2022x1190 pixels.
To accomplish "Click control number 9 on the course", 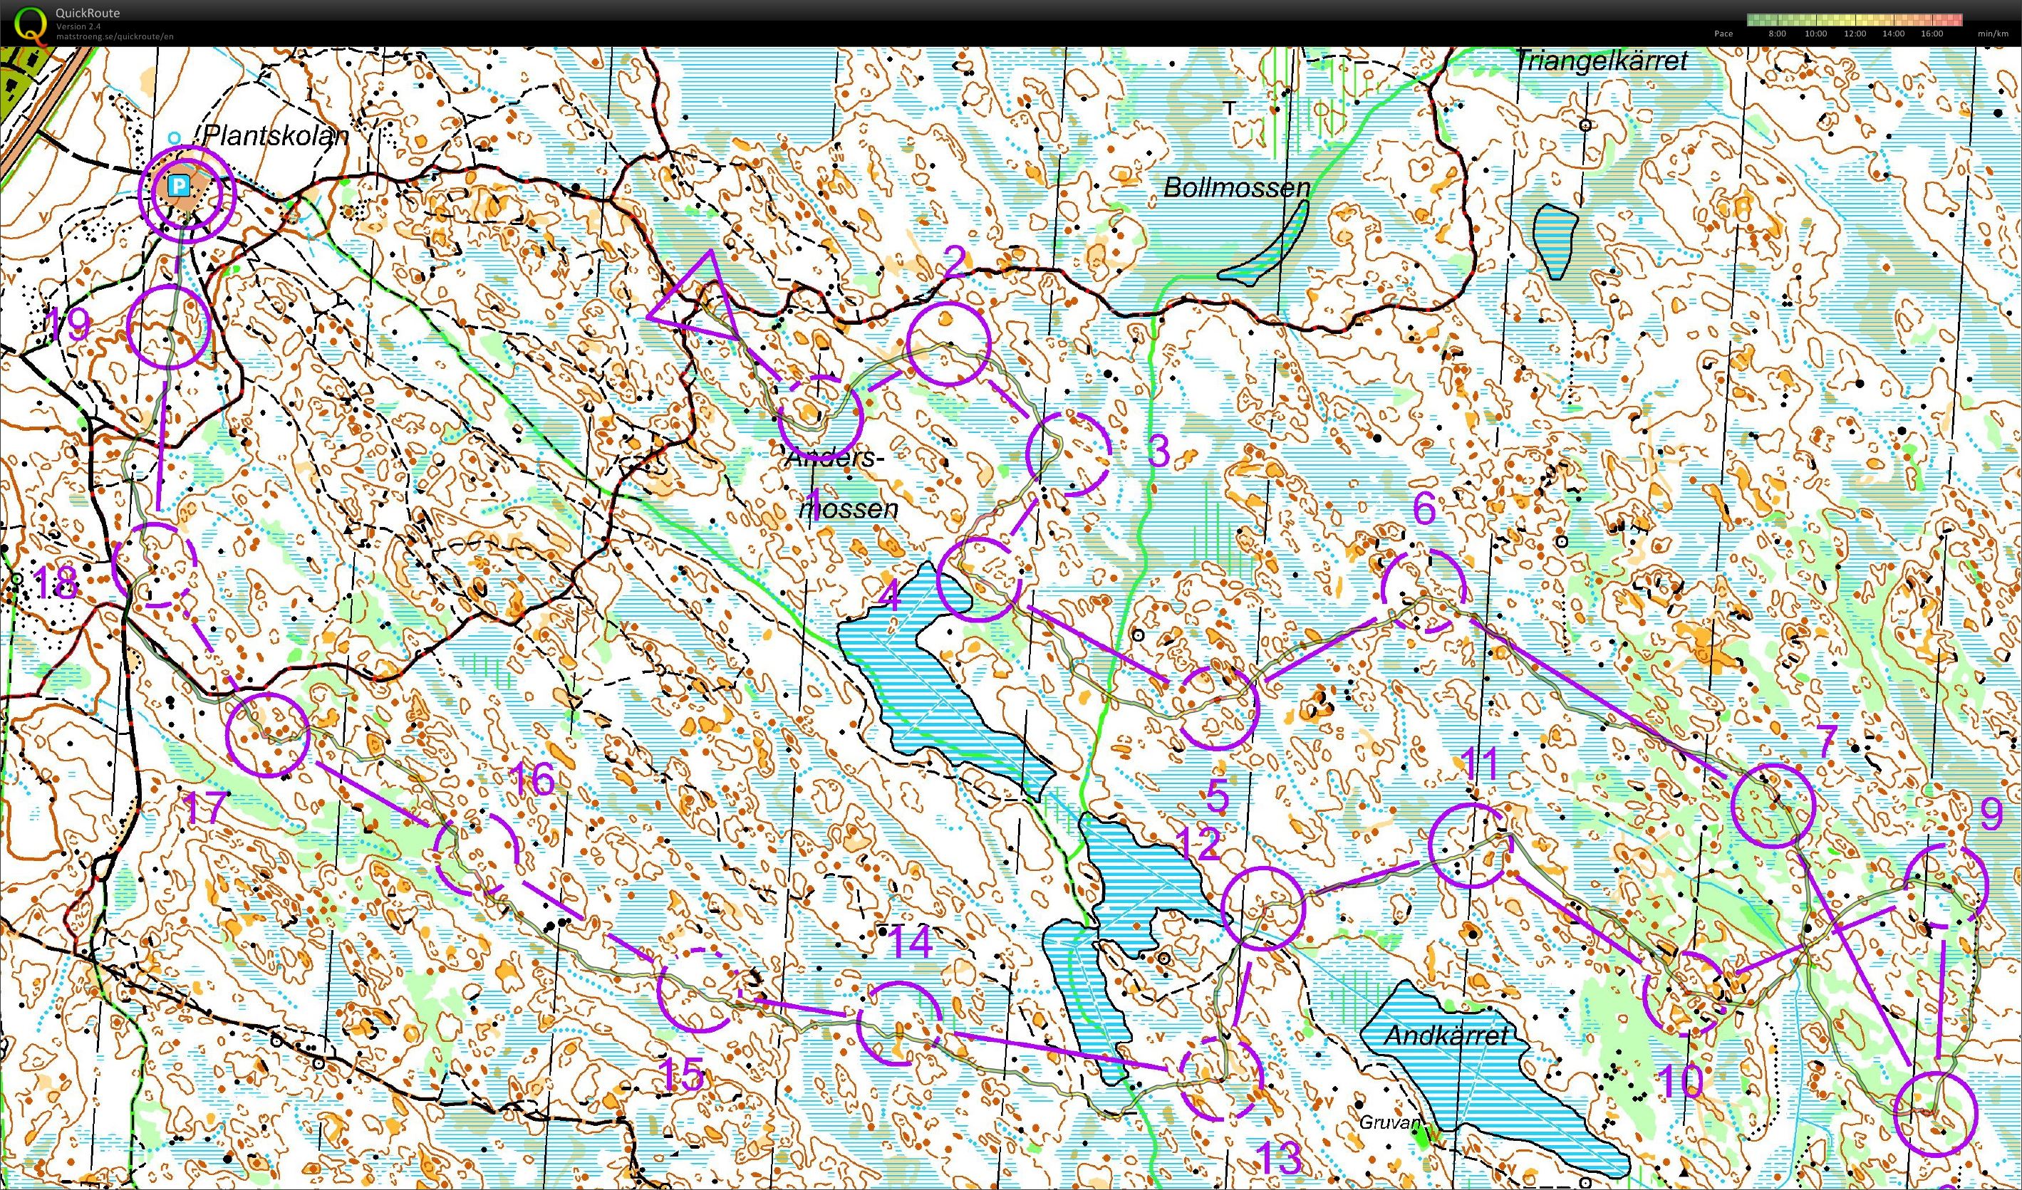I will pos(1991,815).
